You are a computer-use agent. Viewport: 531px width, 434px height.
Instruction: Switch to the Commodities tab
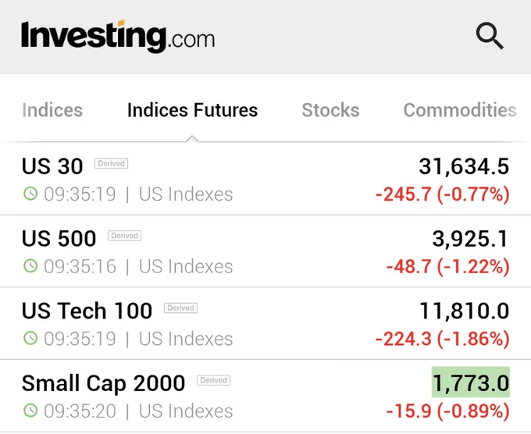click(x=460, y=110)
